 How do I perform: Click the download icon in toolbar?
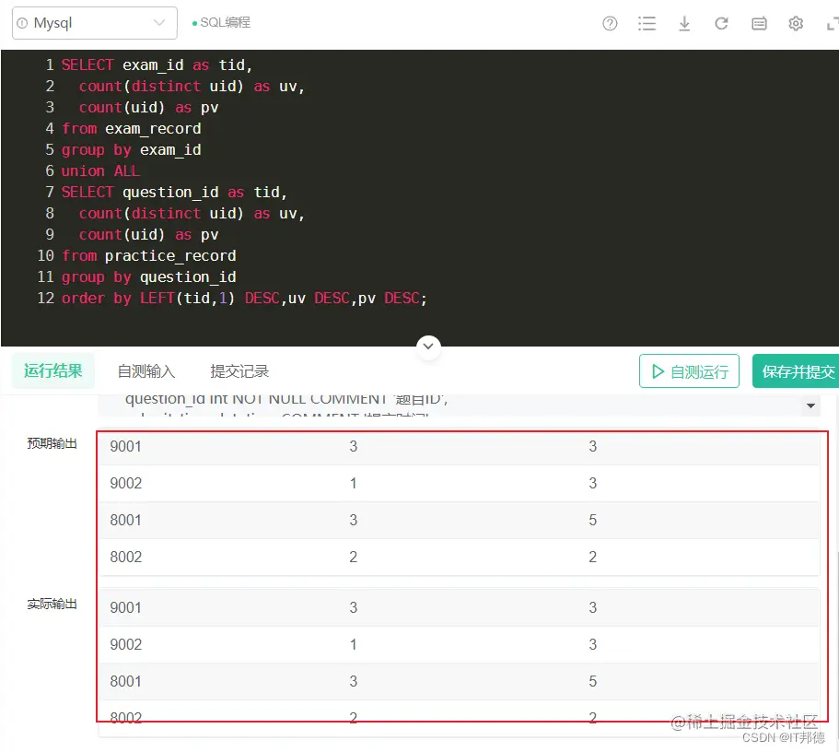coord(684,24)
